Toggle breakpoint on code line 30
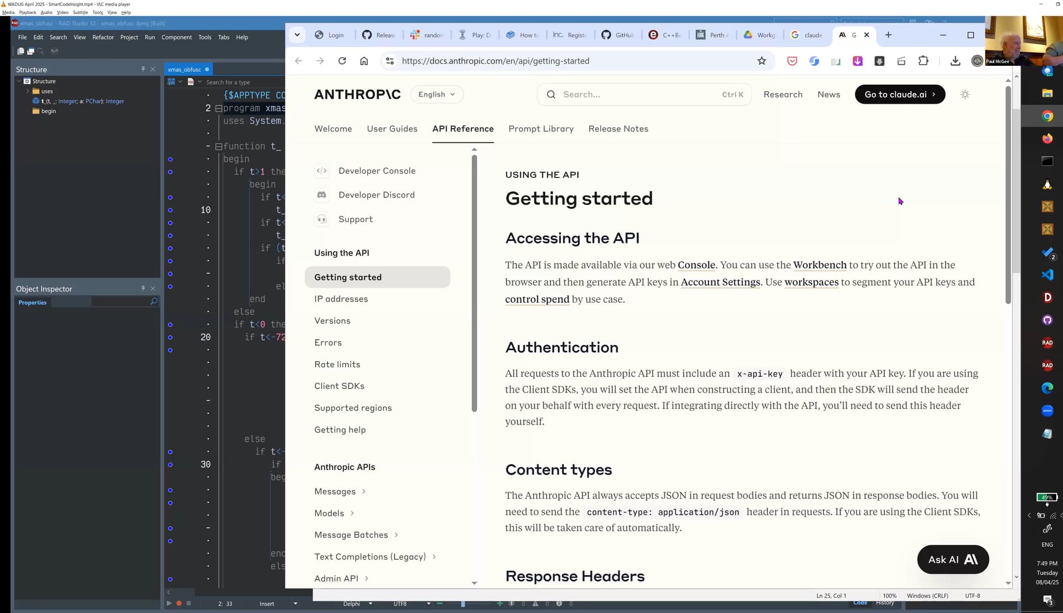The height and width of the screenshot is (613, 1063). [x=170, y=464]
